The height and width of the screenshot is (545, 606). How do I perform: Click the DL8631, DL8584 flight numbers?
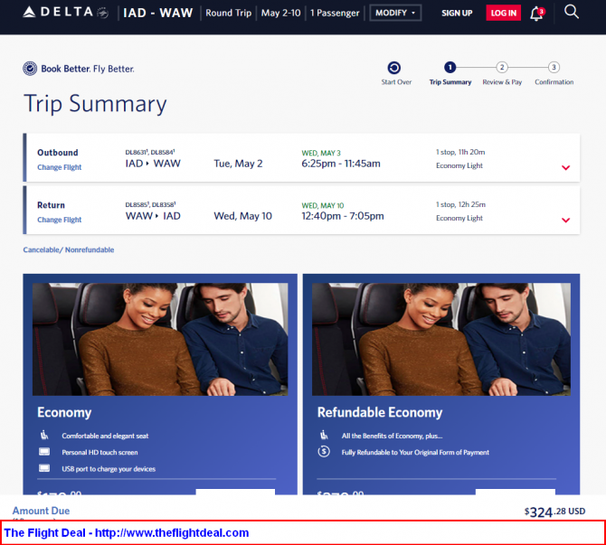click(x=150, y=152)
